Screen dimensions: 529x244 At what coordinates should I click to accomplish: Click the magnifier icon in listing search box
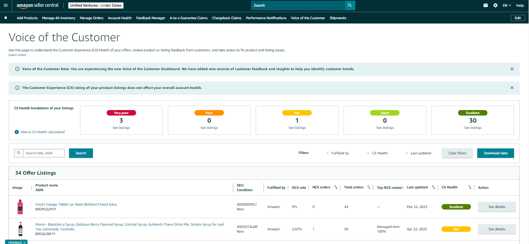[x=18, y=153]
